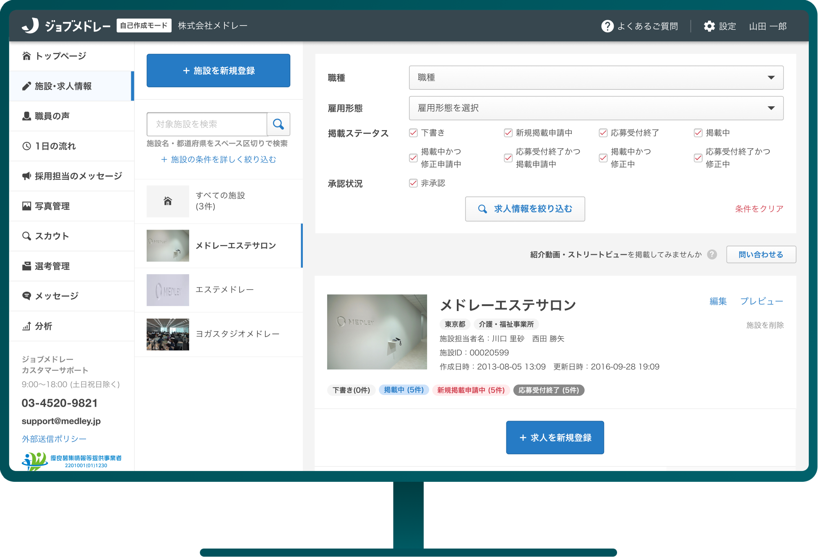Click the 介護・福祉事業所 tag
818x557 pixels.
[x=506, y=324]
